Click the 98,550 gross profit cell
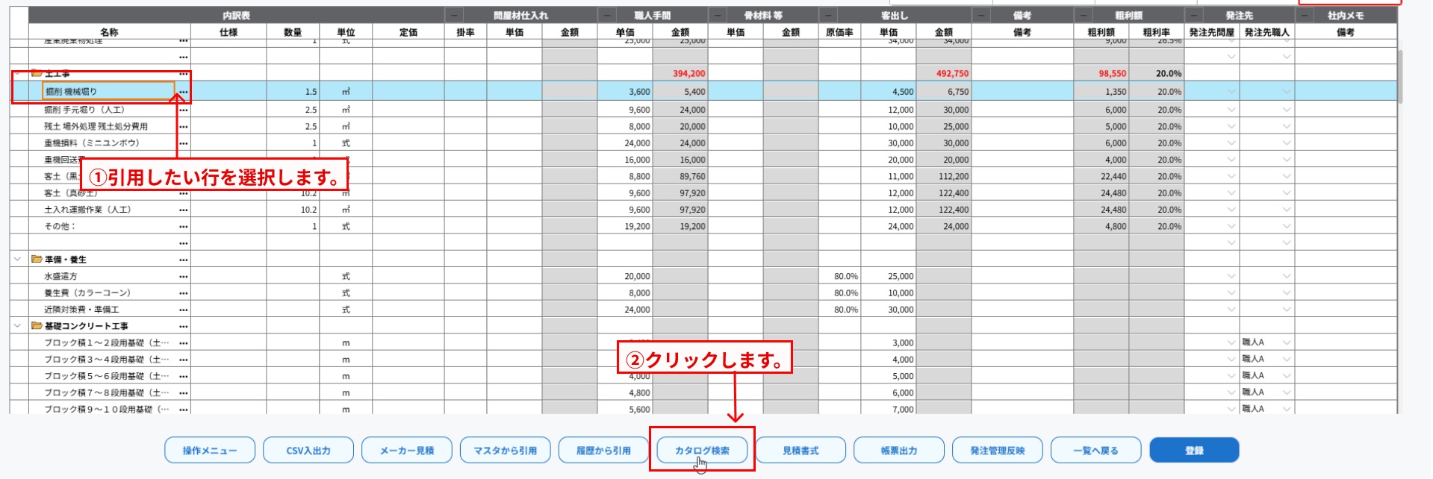Image resolution: width=1433 pixels, height=479 pixels. pyautogui.click(x=1101, y=74)
